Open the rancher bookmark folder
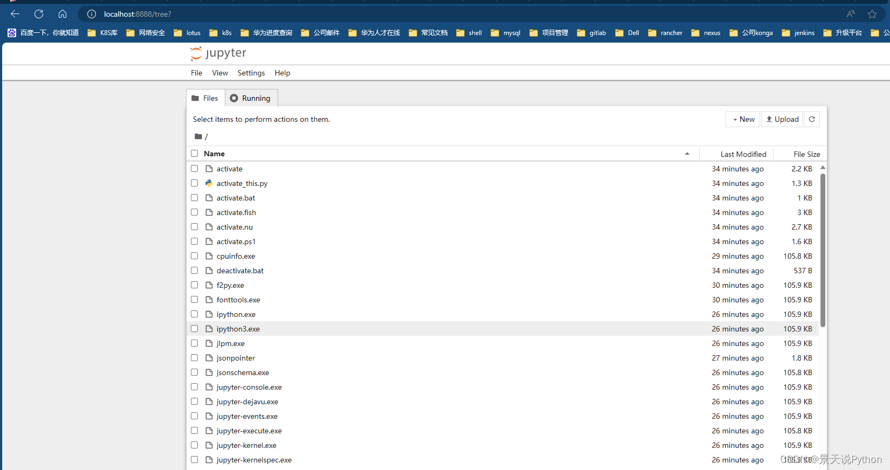 pos(665,33)
